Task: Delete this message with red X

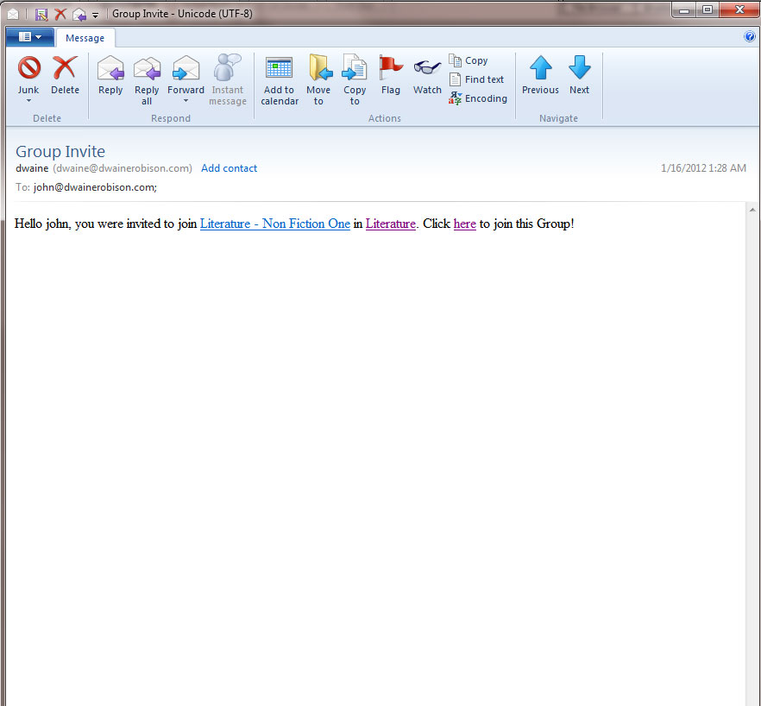Action: coord(65,75)
